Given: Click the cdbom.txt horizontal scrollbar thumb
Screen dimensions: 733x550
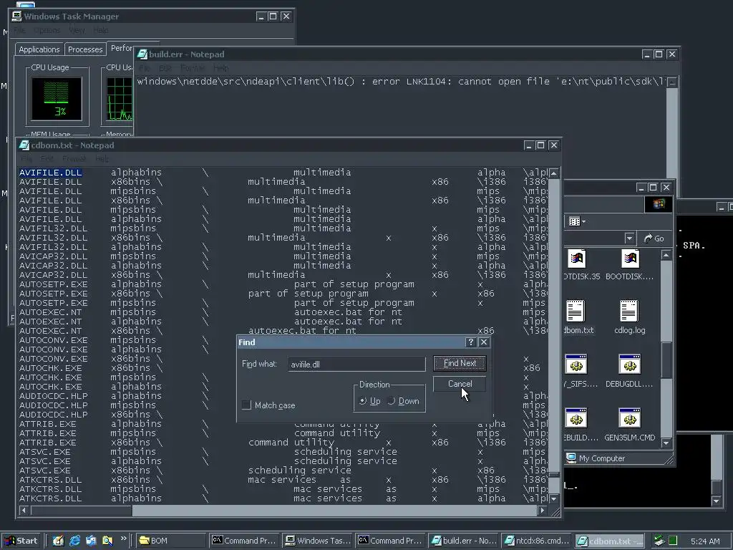Looking at the screenshot, I should [82, 510].
